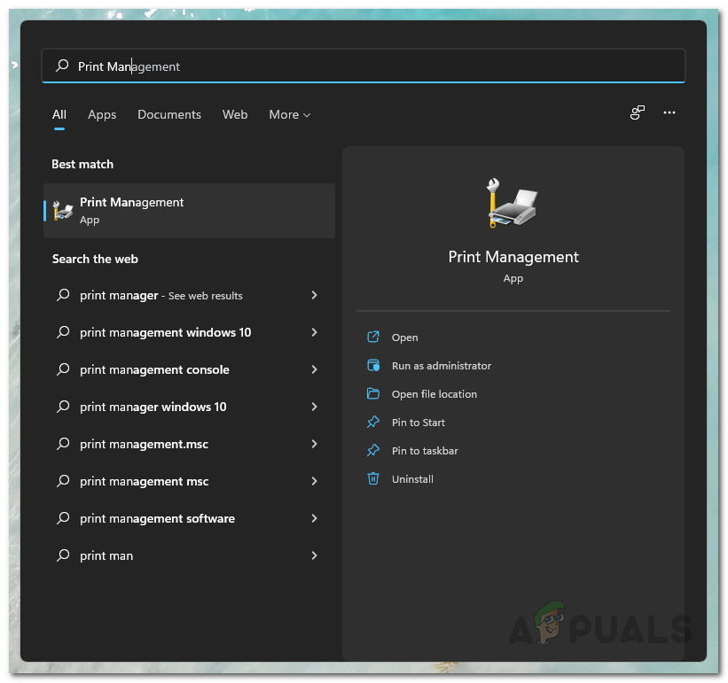Click the search magnifier icon in search box
The image size is (728, 683).
pyautogui.click(x=62, y=66)
